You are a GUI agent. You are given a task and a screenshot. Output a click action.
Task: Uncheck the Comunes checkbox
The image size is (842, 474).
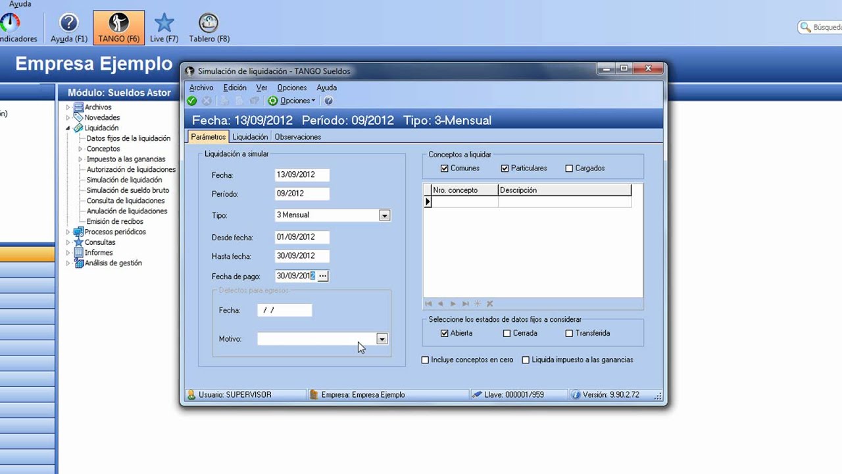[x=445, y=169]
